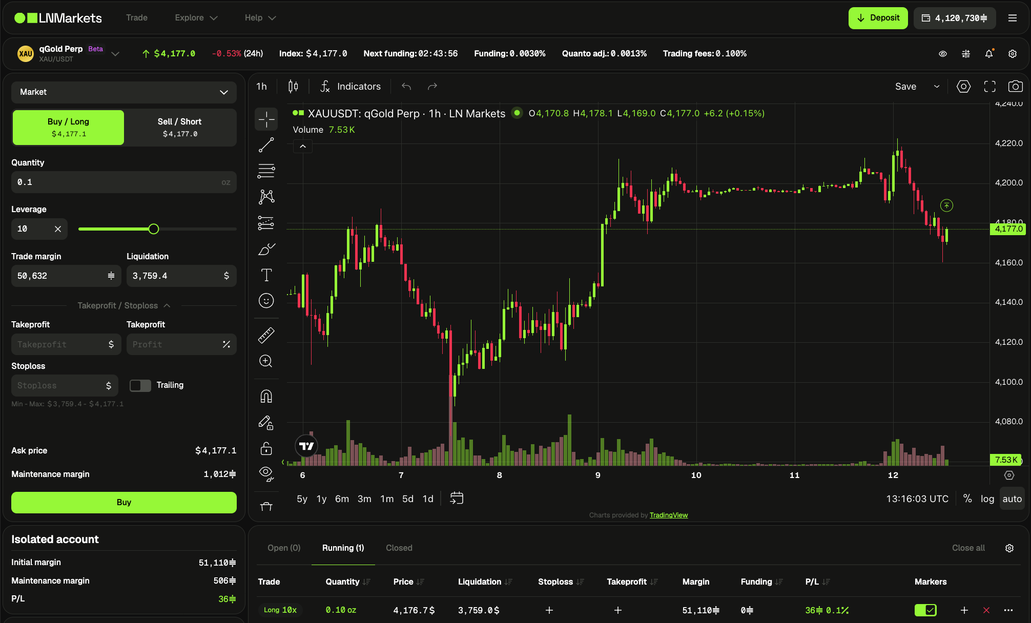Click the Deposit button
1031x623 pixels.
(x=878, y=18)
